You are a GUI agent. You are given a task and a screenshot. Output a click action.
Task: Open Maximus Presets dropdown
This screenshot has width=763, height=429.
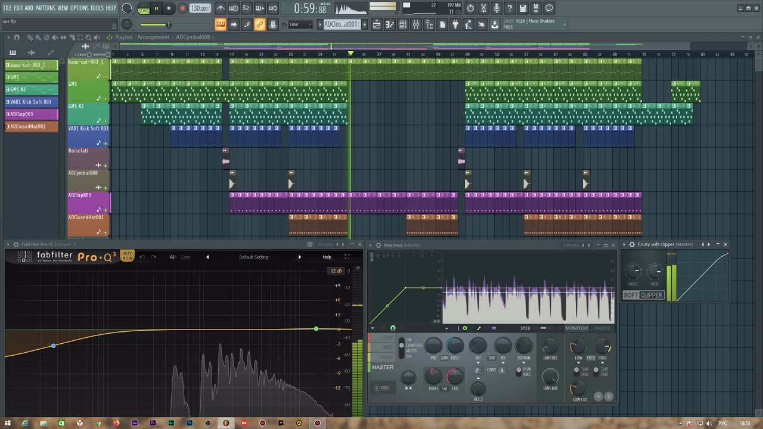[571, 245]
